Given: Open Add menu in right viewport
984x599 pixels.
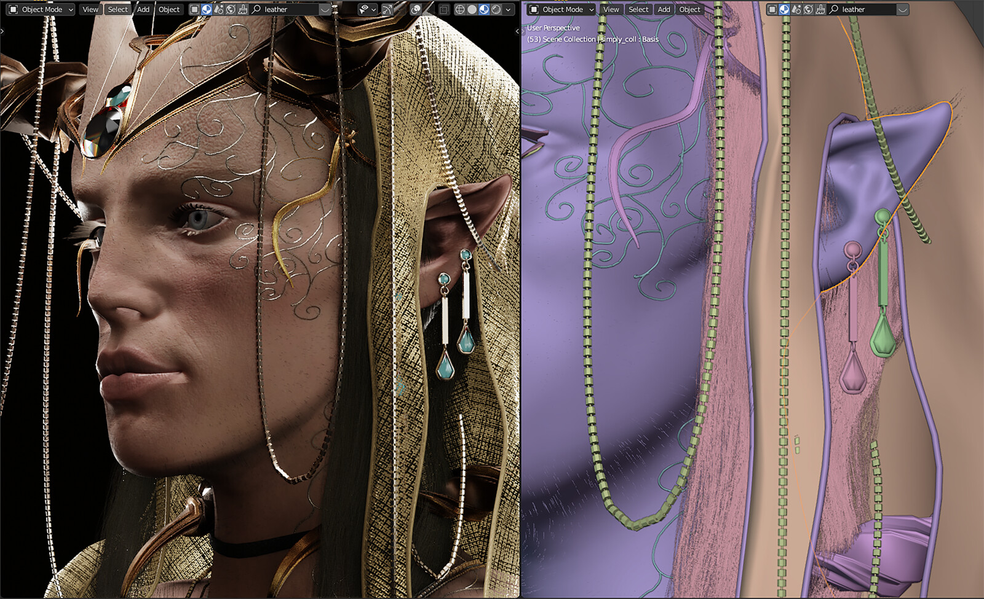Looking at the screenshot, I should pyautogui.click(x=664, y=9).
